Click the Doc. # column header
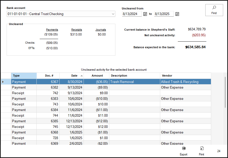 [x=48, y=76]
